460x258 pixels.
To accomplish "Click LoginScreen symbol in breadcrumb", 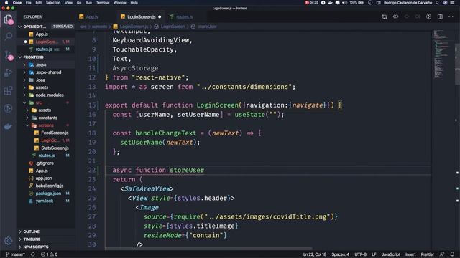I will coord(172,27).
